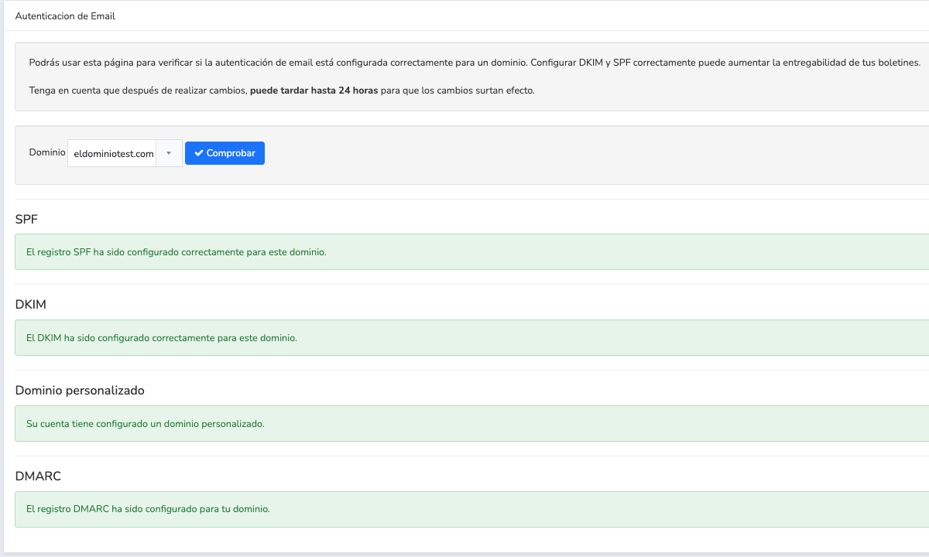This screenshot has width=929, height=557.
Task: Expand the domain dropdown arrow
Action: pos(169,153)
